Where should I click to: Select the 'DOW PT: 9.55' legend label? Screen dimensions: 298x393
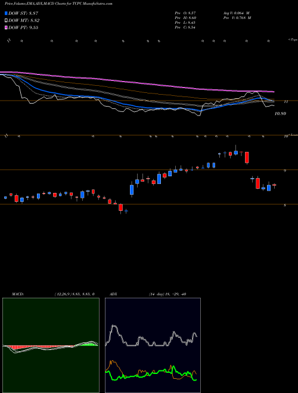(x=23, y=27)
